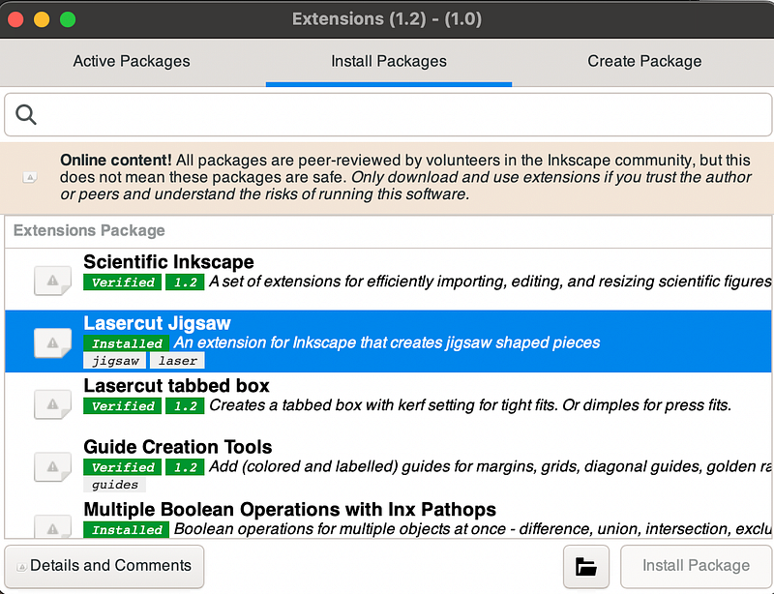Viewport: 774px width, 594px height.
Task: Click the Scientific Inkscape package icon
Action: [x=52, y=280]
